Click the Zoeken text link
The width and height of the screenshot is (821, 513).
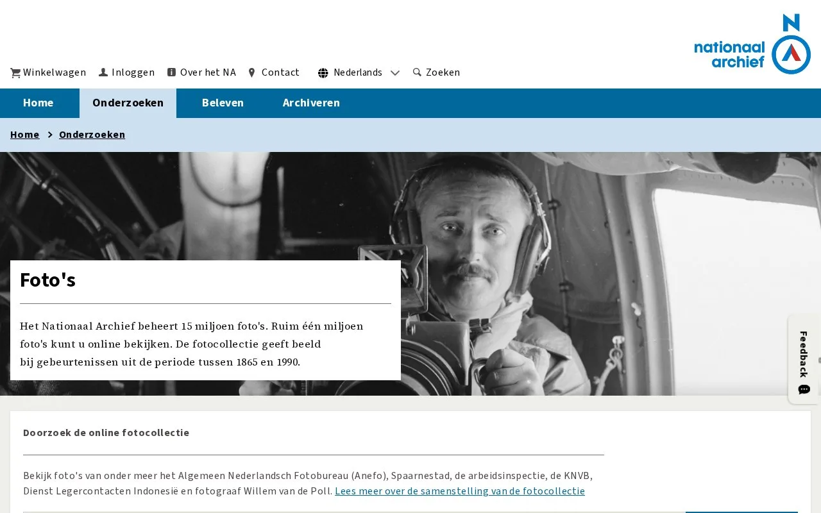tap(443, 72)
